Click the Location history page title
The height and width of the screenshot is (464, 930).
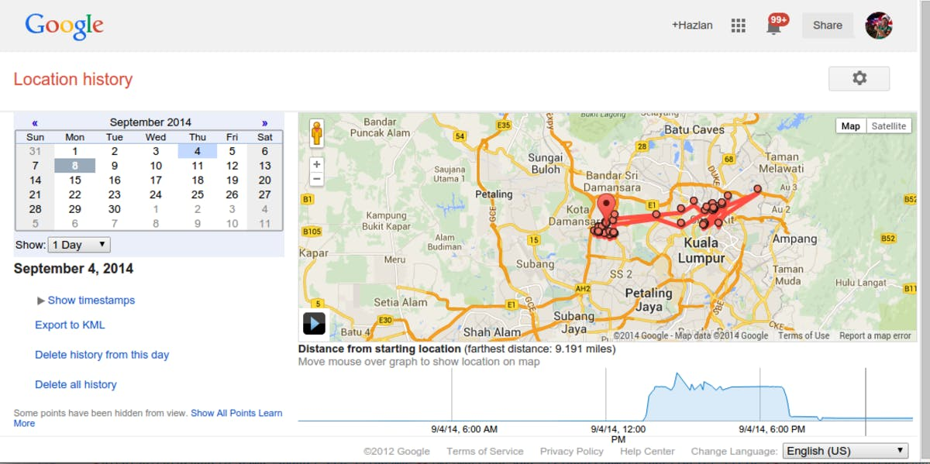click(73, 79)
